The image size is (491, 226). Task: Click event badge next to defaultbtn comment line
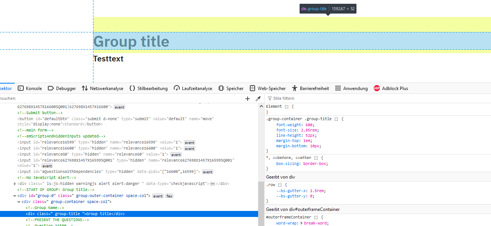119,107
